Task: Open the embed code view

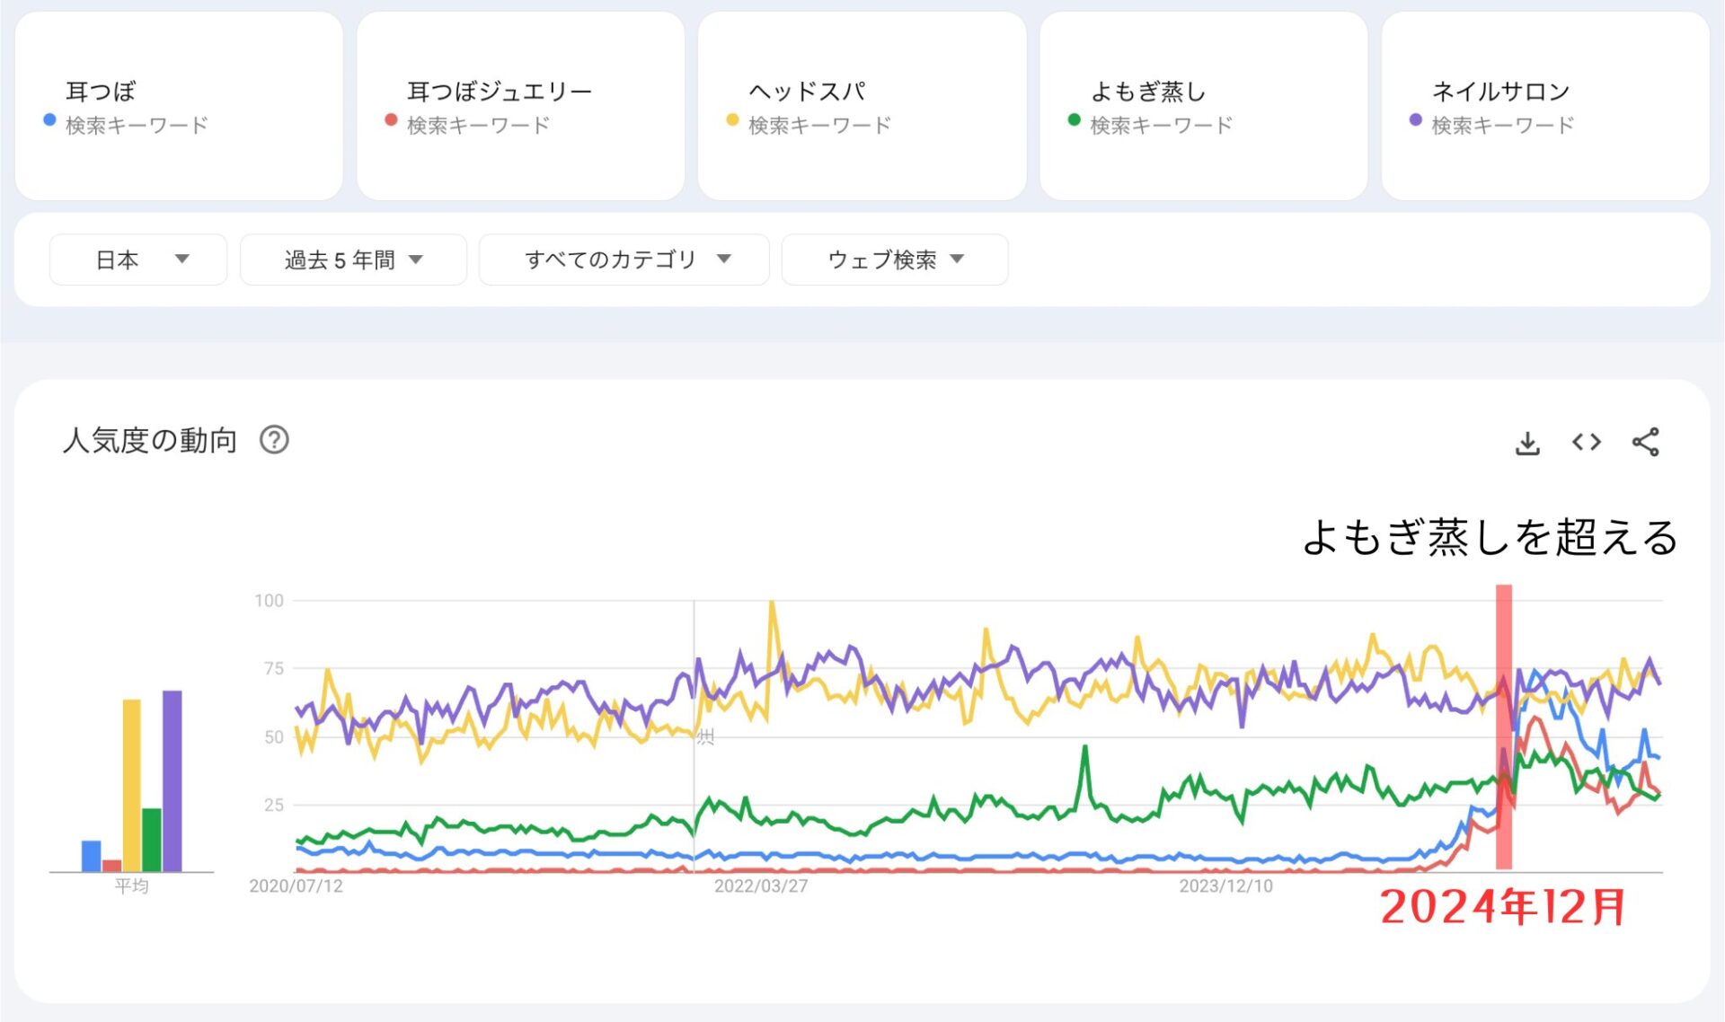Action: pos(1586,441)
